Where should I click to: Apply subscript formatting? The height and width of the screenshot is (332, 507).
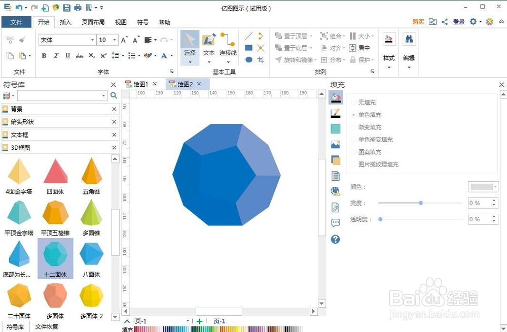[x=92, y=56]
